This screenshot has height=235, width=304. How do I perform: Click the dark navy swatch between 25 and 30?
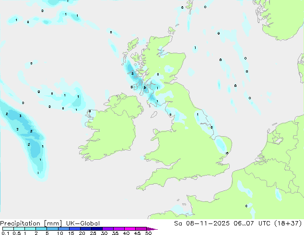click(x=97, y=229)
